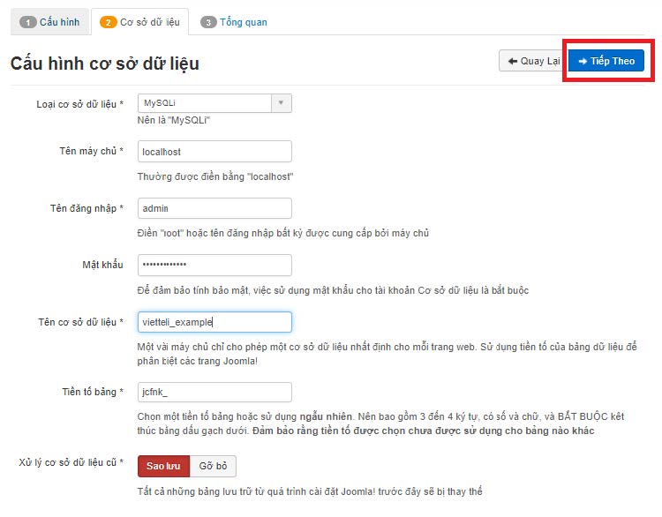Image resolution: width=662 pixels, height=517 pixels.
Task: Click the hint Nên là "MySQLi"
Action: coord(174,120)
